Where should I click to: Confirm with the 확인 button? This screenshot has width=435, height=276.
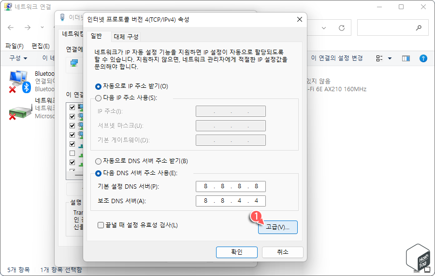click(237, 252)
